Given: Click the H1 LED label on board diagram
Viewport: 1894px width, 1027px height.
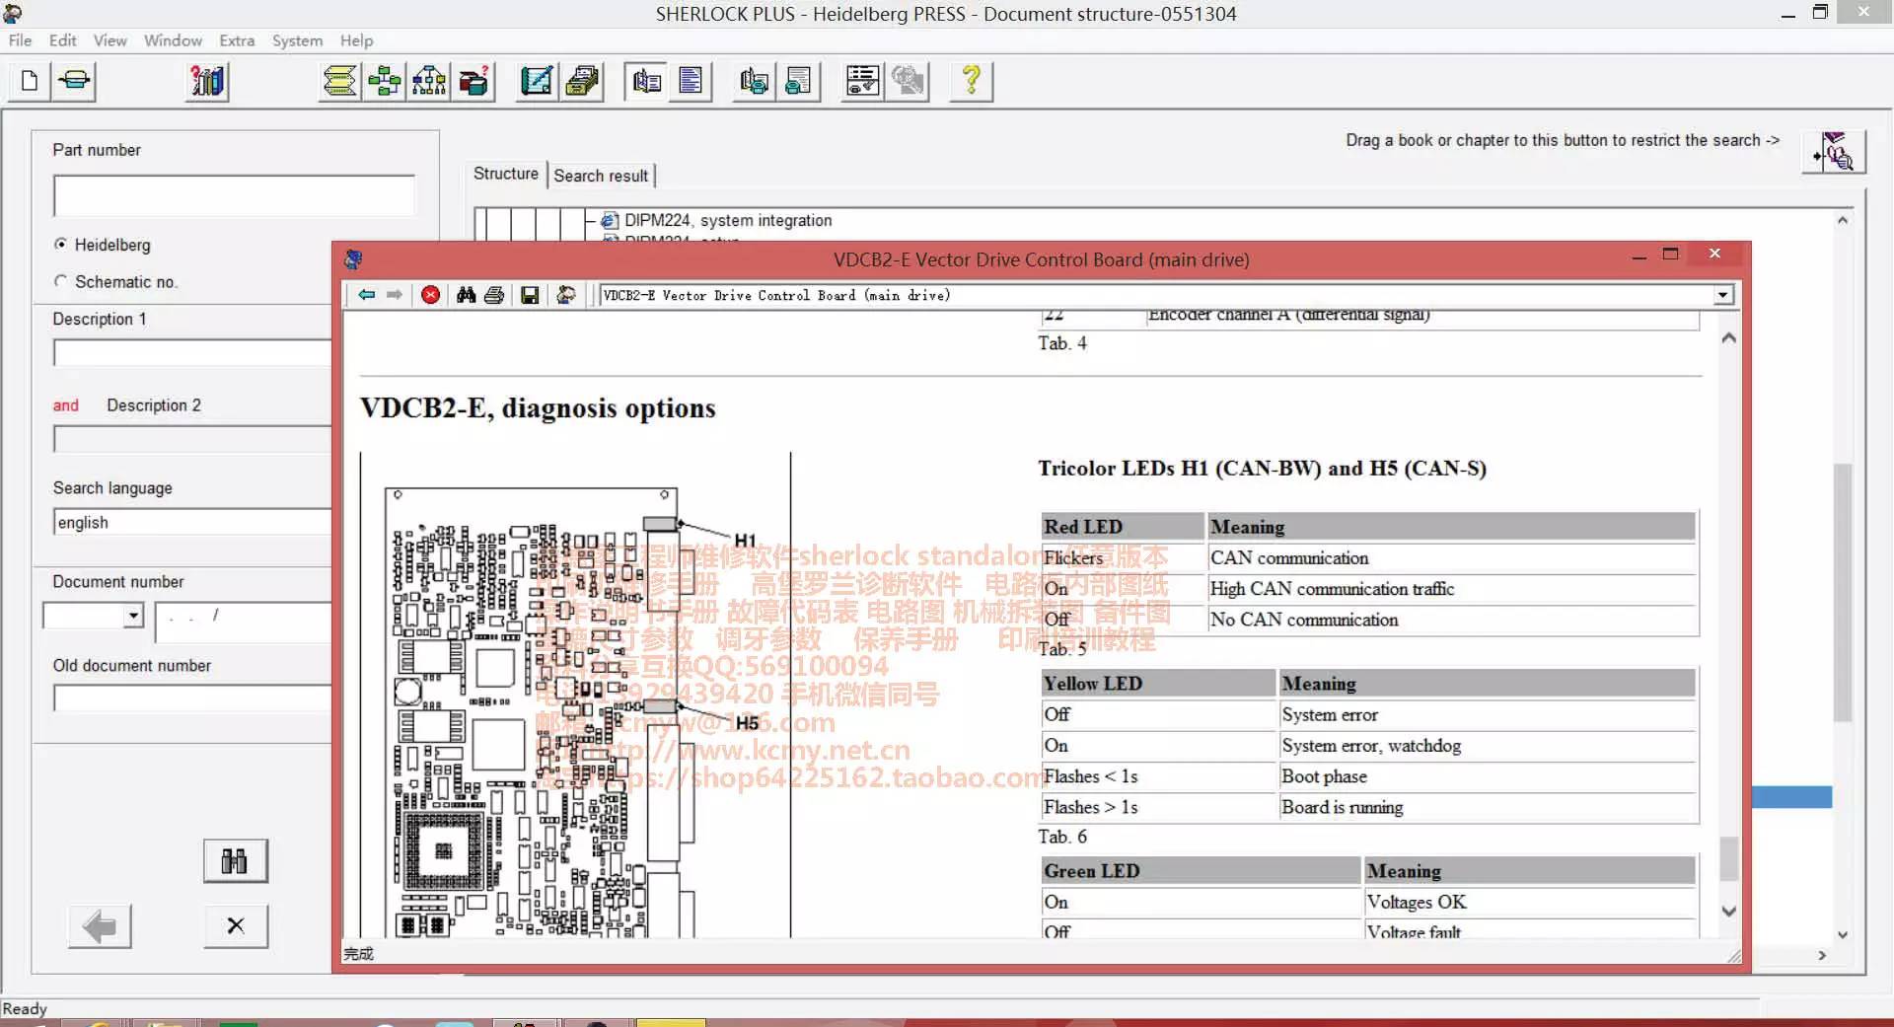Looking at the screenshot, I should pos(745,541).
